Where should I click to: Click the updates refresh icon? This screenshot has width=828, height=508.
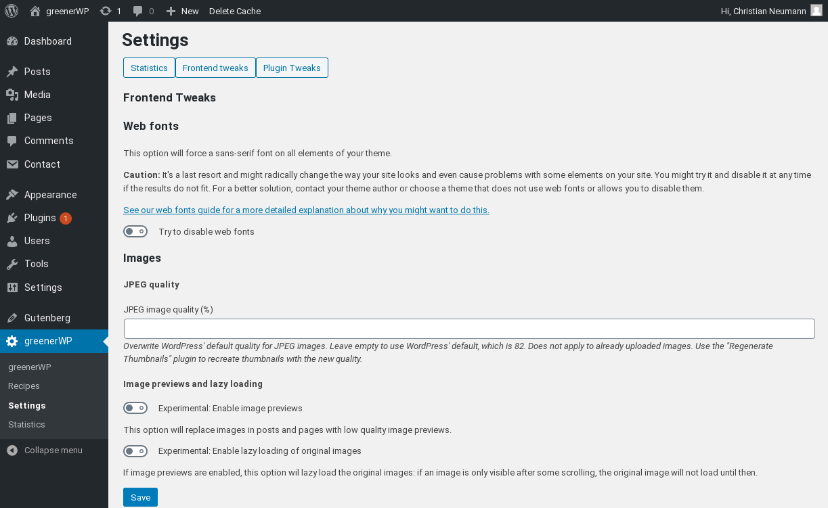coord(105,11)
